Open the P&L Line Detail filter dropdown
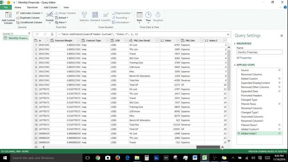The image size is (288, 162). (157, 40)
